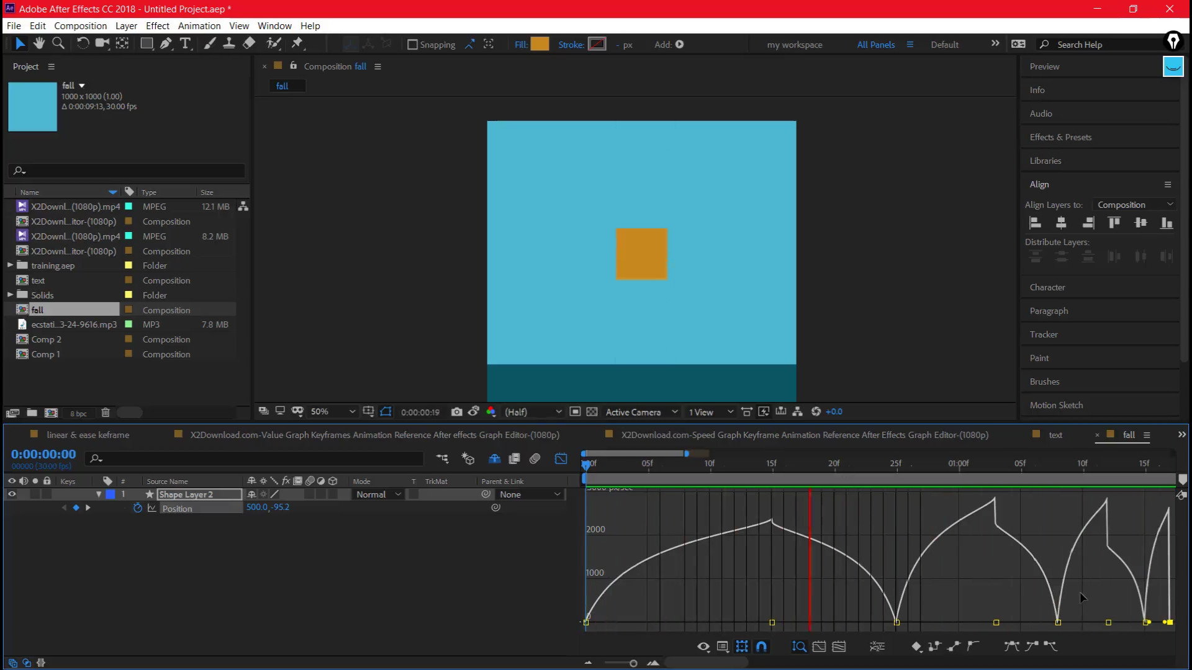Image resolution: width=1192 pixels, height=670 pixels.
Task: Click the orange Fill color swatch
Action: tap(540, 44)
